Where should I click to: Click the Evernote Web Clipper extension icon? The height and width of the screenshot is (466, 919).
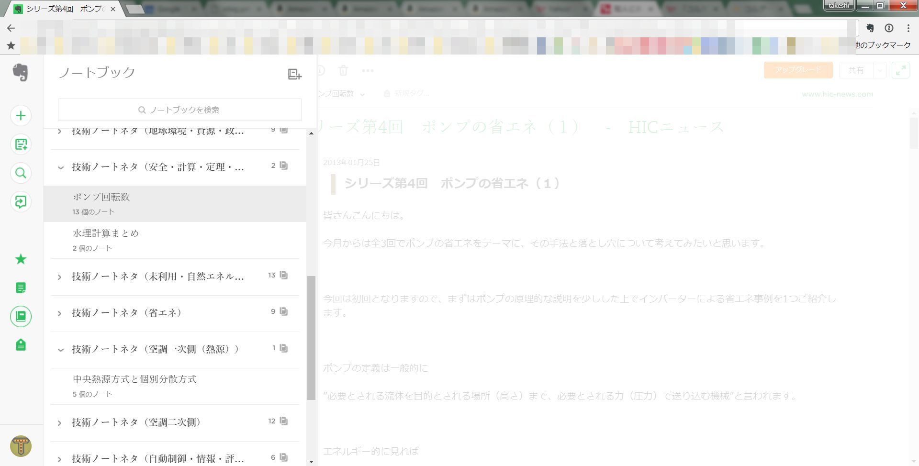pos(870,28)
